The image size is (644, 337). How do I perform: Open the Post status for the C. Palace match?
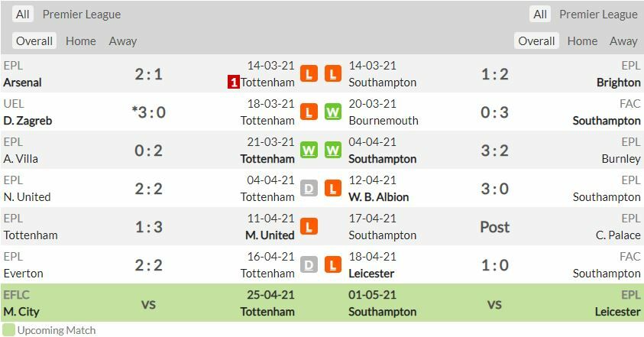[x=494, y=227]
